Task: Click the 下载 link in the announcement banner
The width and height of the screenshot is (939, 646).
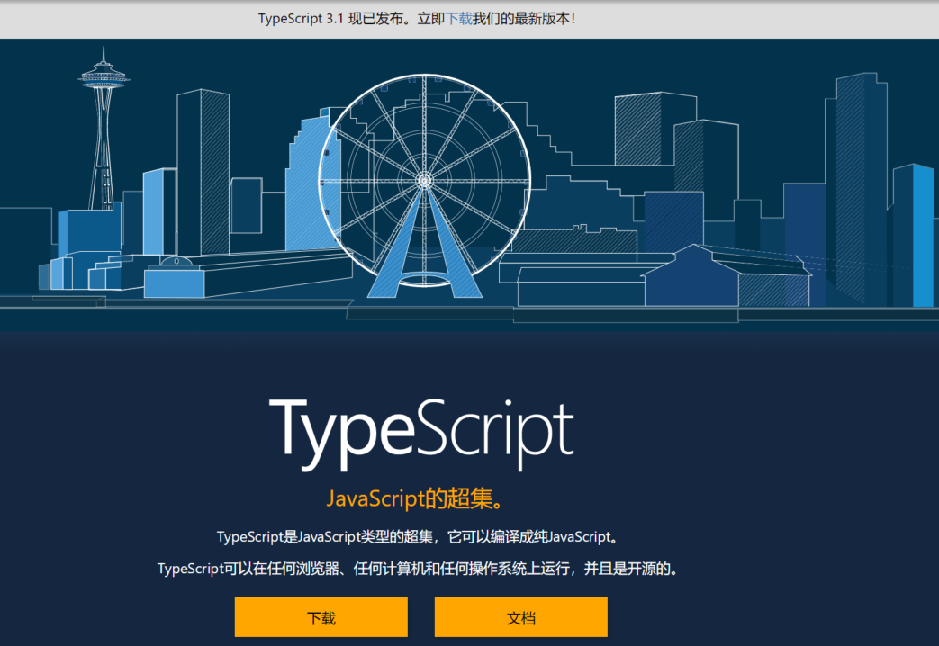Action: pos(458,19)
